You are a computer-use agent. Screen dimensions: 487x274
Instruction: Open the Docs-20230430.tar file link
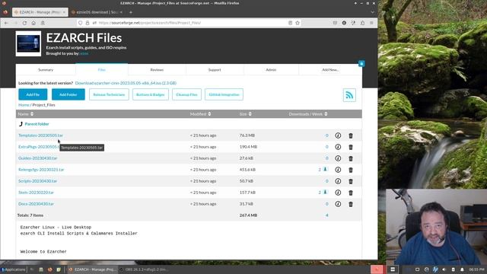pos(36,204)
